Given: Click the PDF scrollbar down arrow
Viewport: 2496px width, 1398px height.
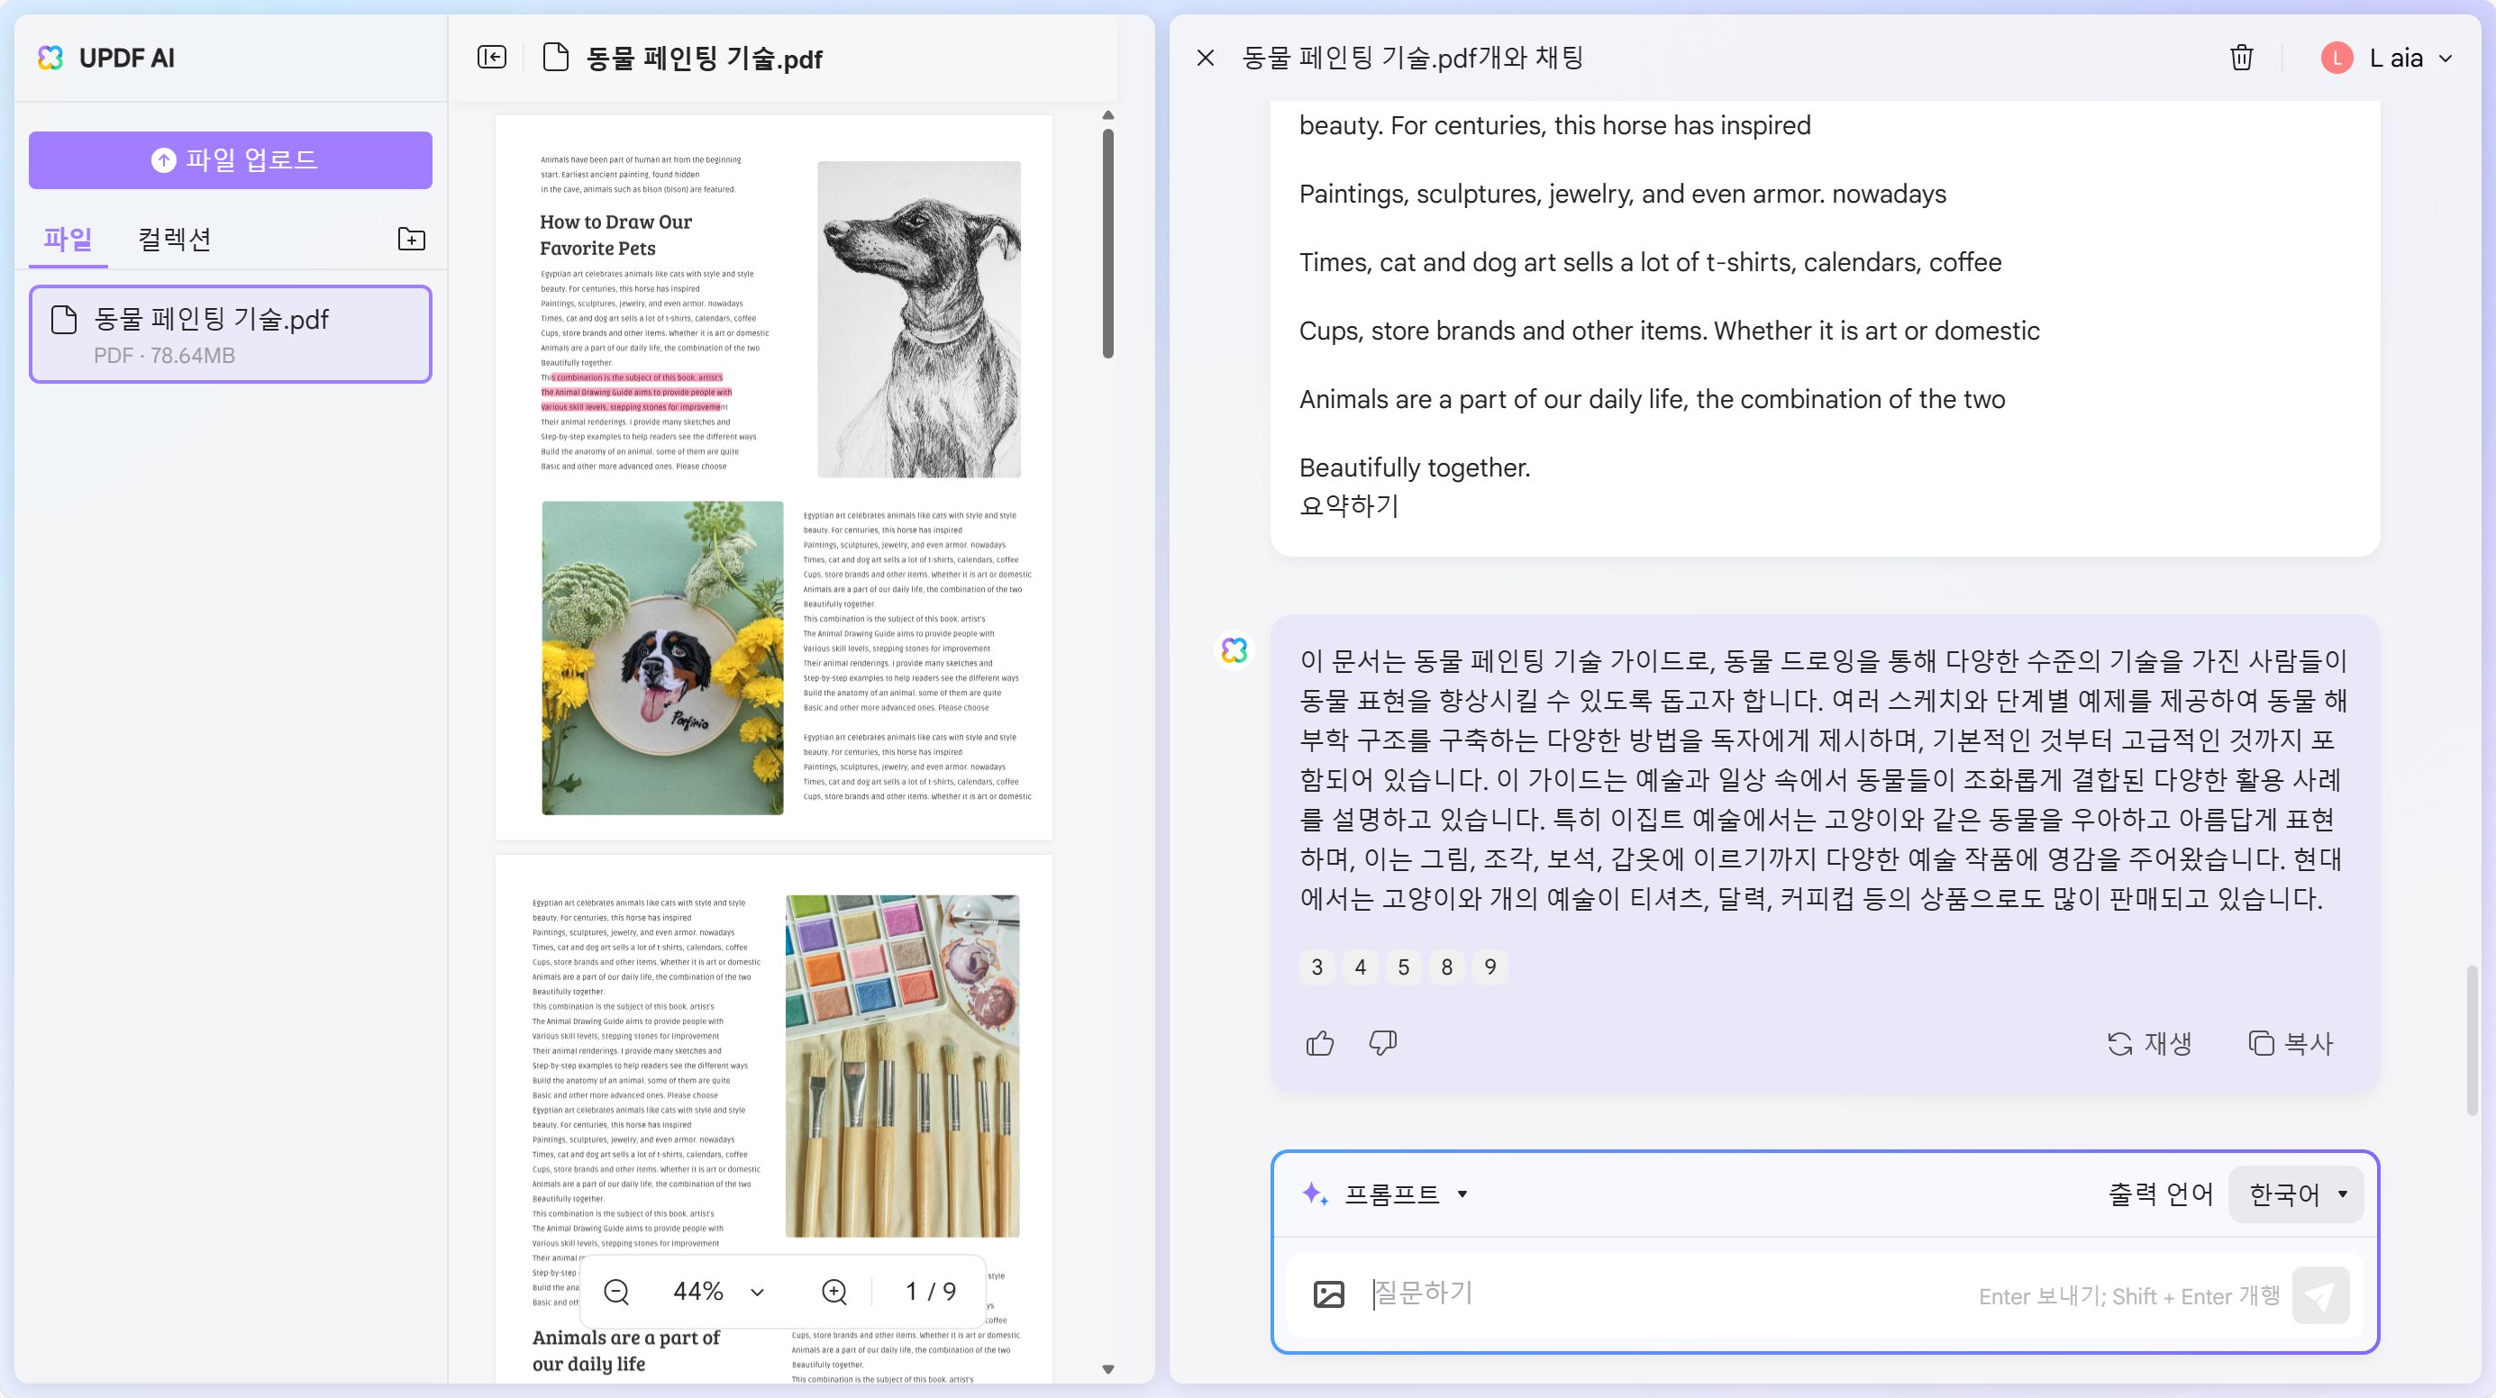Looking at the screenshot, I should (1107, 1369).
